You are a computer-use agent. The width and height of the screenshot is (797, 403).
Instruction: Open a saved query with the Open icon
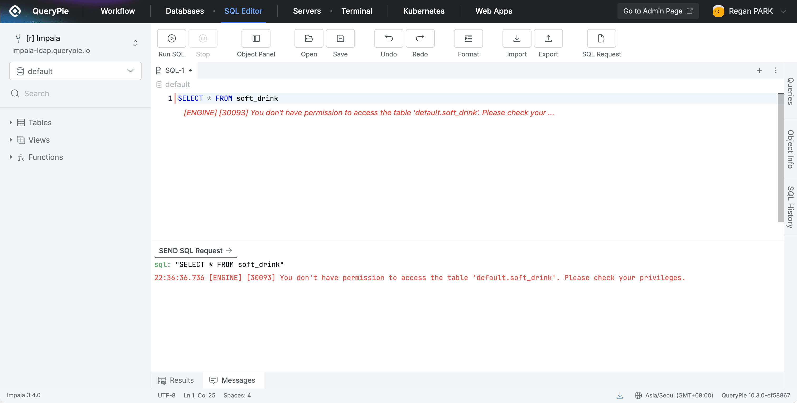pyautogui.click(x=308, y=39)
